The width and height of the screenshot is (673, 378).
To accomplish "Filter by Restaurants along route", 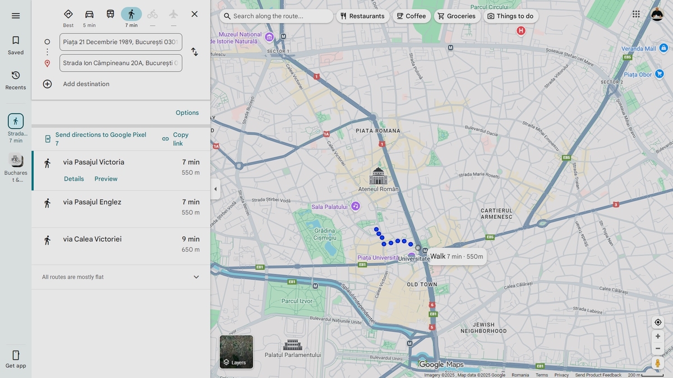I will tap(362, 16).
